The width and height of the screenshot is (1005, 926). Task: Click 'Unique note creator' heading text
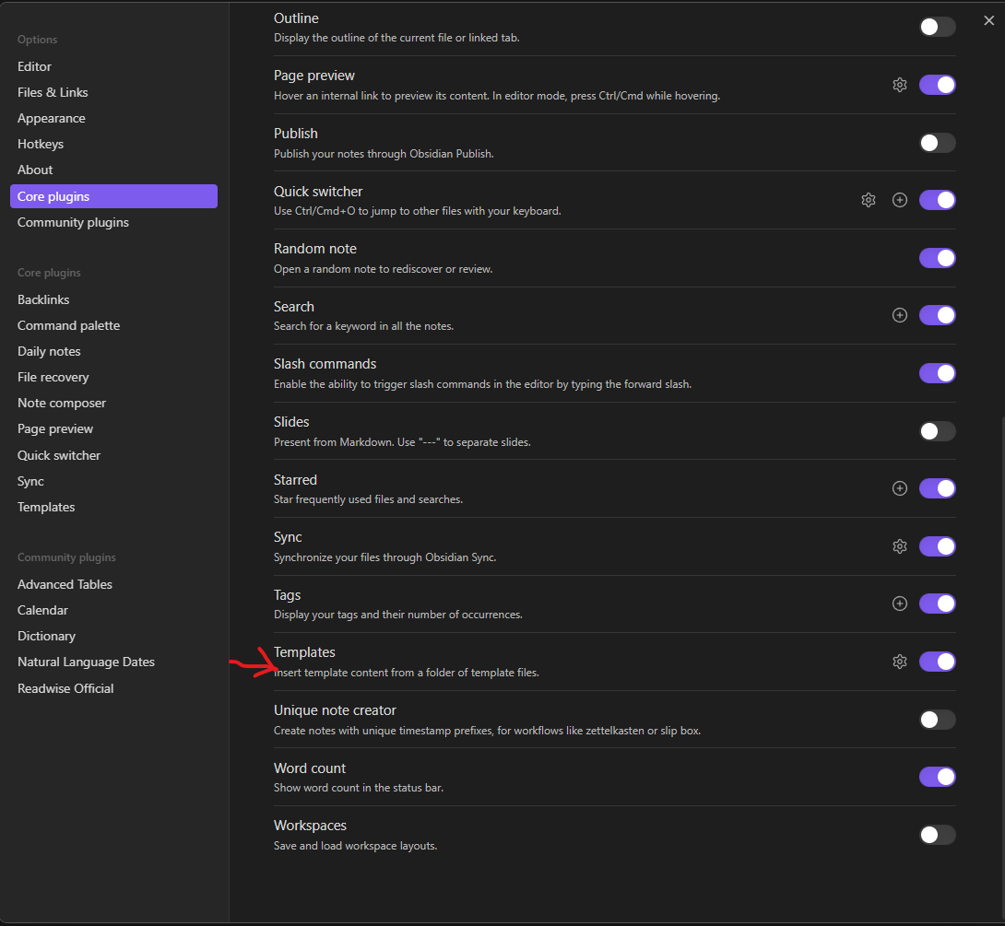click(x=335, y=710)
